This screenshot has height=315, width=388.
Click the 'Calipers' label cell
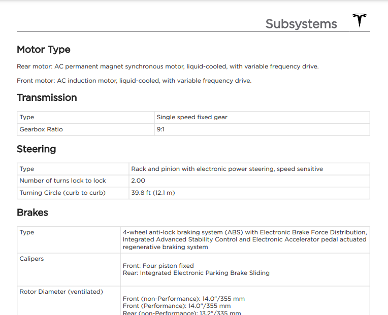[69, 270]
